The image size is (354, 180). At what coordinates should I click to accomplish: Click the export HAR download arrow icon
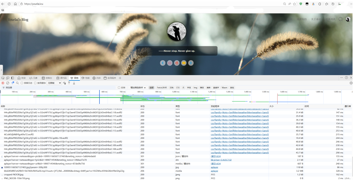pos(74,83)
